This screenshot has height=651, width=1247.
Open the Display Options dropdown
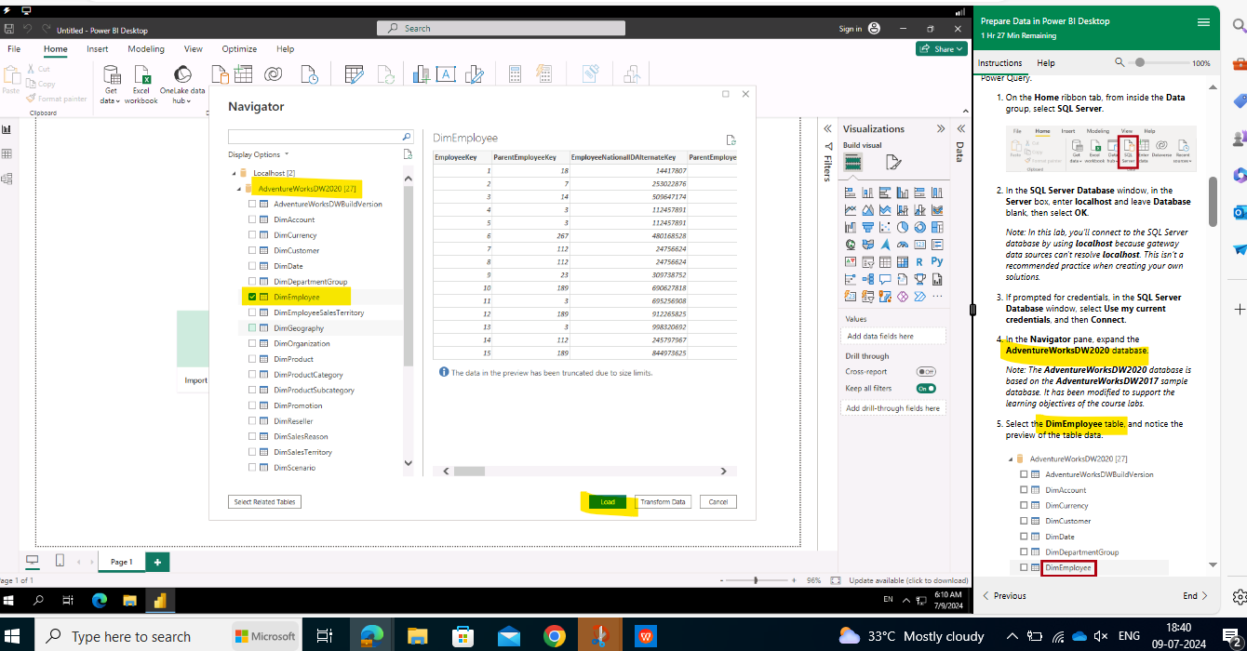(x=259, y=154)
